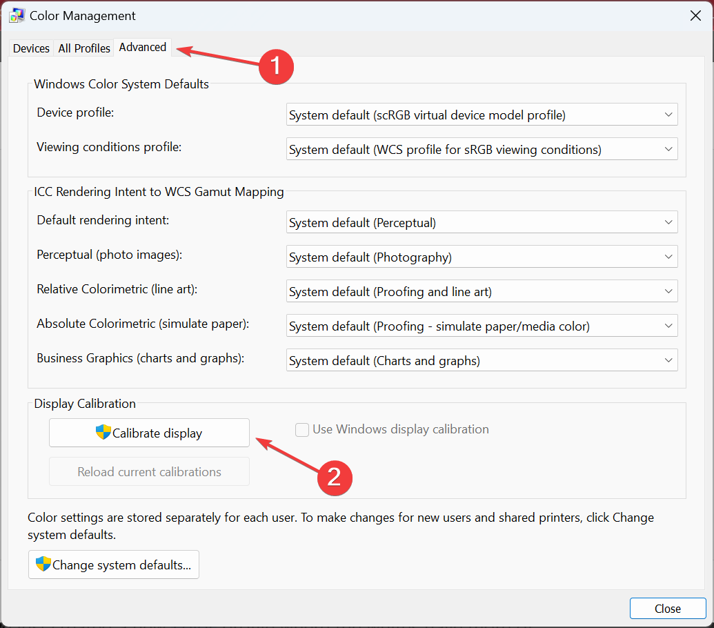The image size is (714, 628).
Task: Open the Device profile dropdown
Action: click(482, 115)
